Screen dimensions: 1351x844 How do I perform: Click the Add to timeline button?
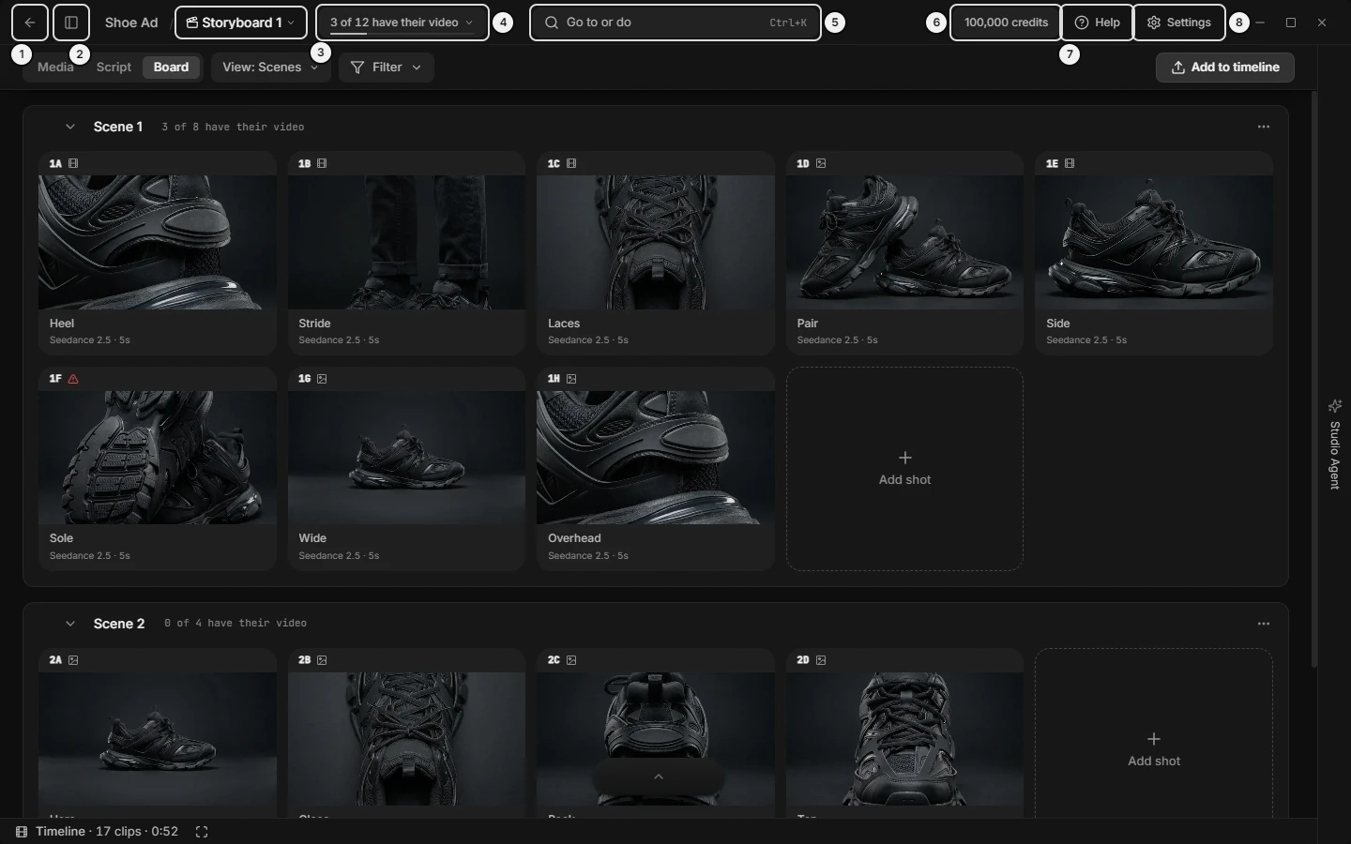click(1225, 68)
